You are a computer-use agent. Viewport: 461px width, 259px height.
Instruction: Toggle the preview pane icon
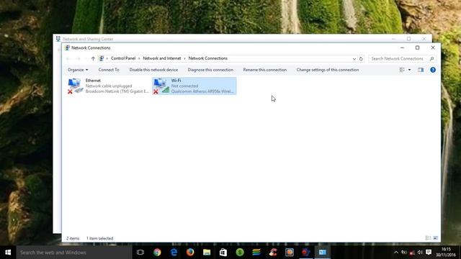421,70
